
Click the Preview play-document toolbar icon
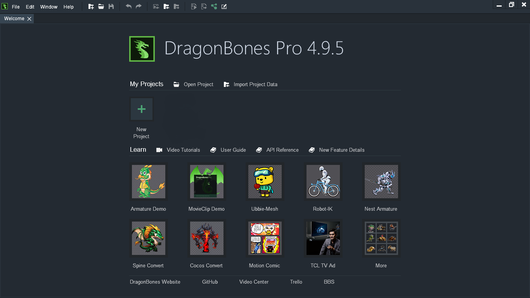click(x=194, y=7)
